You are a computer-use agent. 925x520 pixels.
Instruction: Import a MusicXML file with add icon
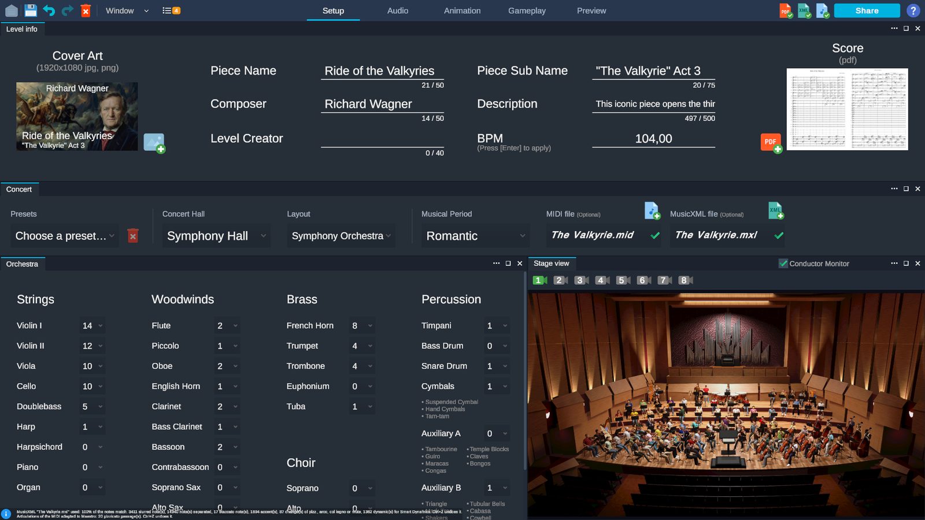776,210
